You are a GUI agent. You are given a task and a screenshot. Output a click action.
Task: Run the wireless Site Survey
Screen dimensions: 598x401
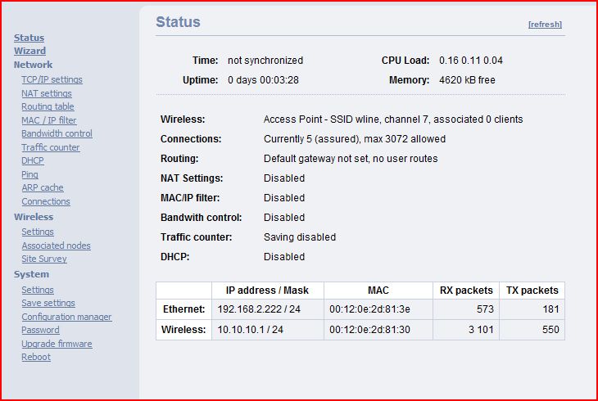[x=44, y=259]
